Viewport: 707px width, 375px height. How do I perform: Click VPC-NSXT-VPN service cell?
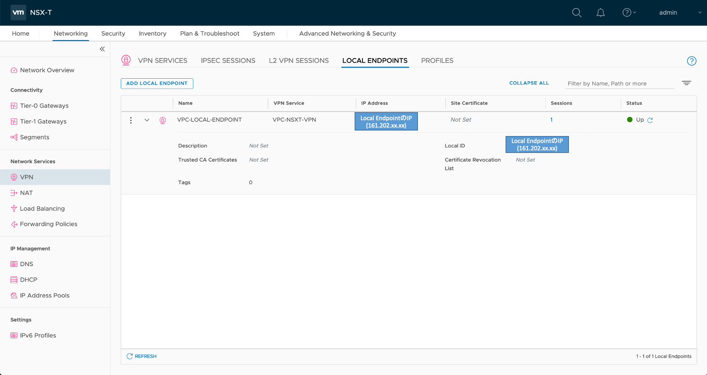coord(294,120)
